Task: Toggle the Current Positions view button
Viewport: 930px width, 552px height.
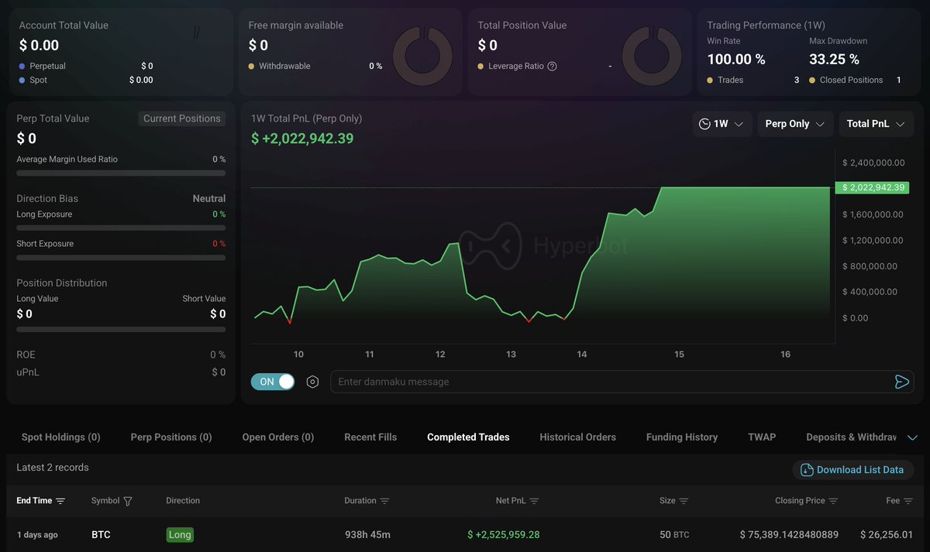Action: (182, 118)
